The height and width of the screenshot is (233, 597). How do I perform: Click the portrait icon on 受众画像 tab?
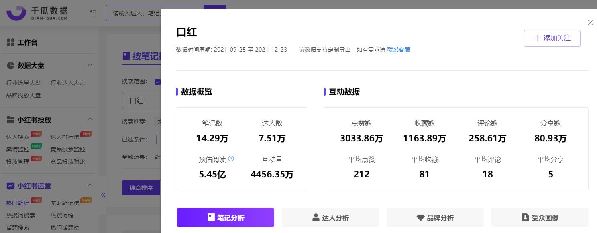[x=525, y=217]
